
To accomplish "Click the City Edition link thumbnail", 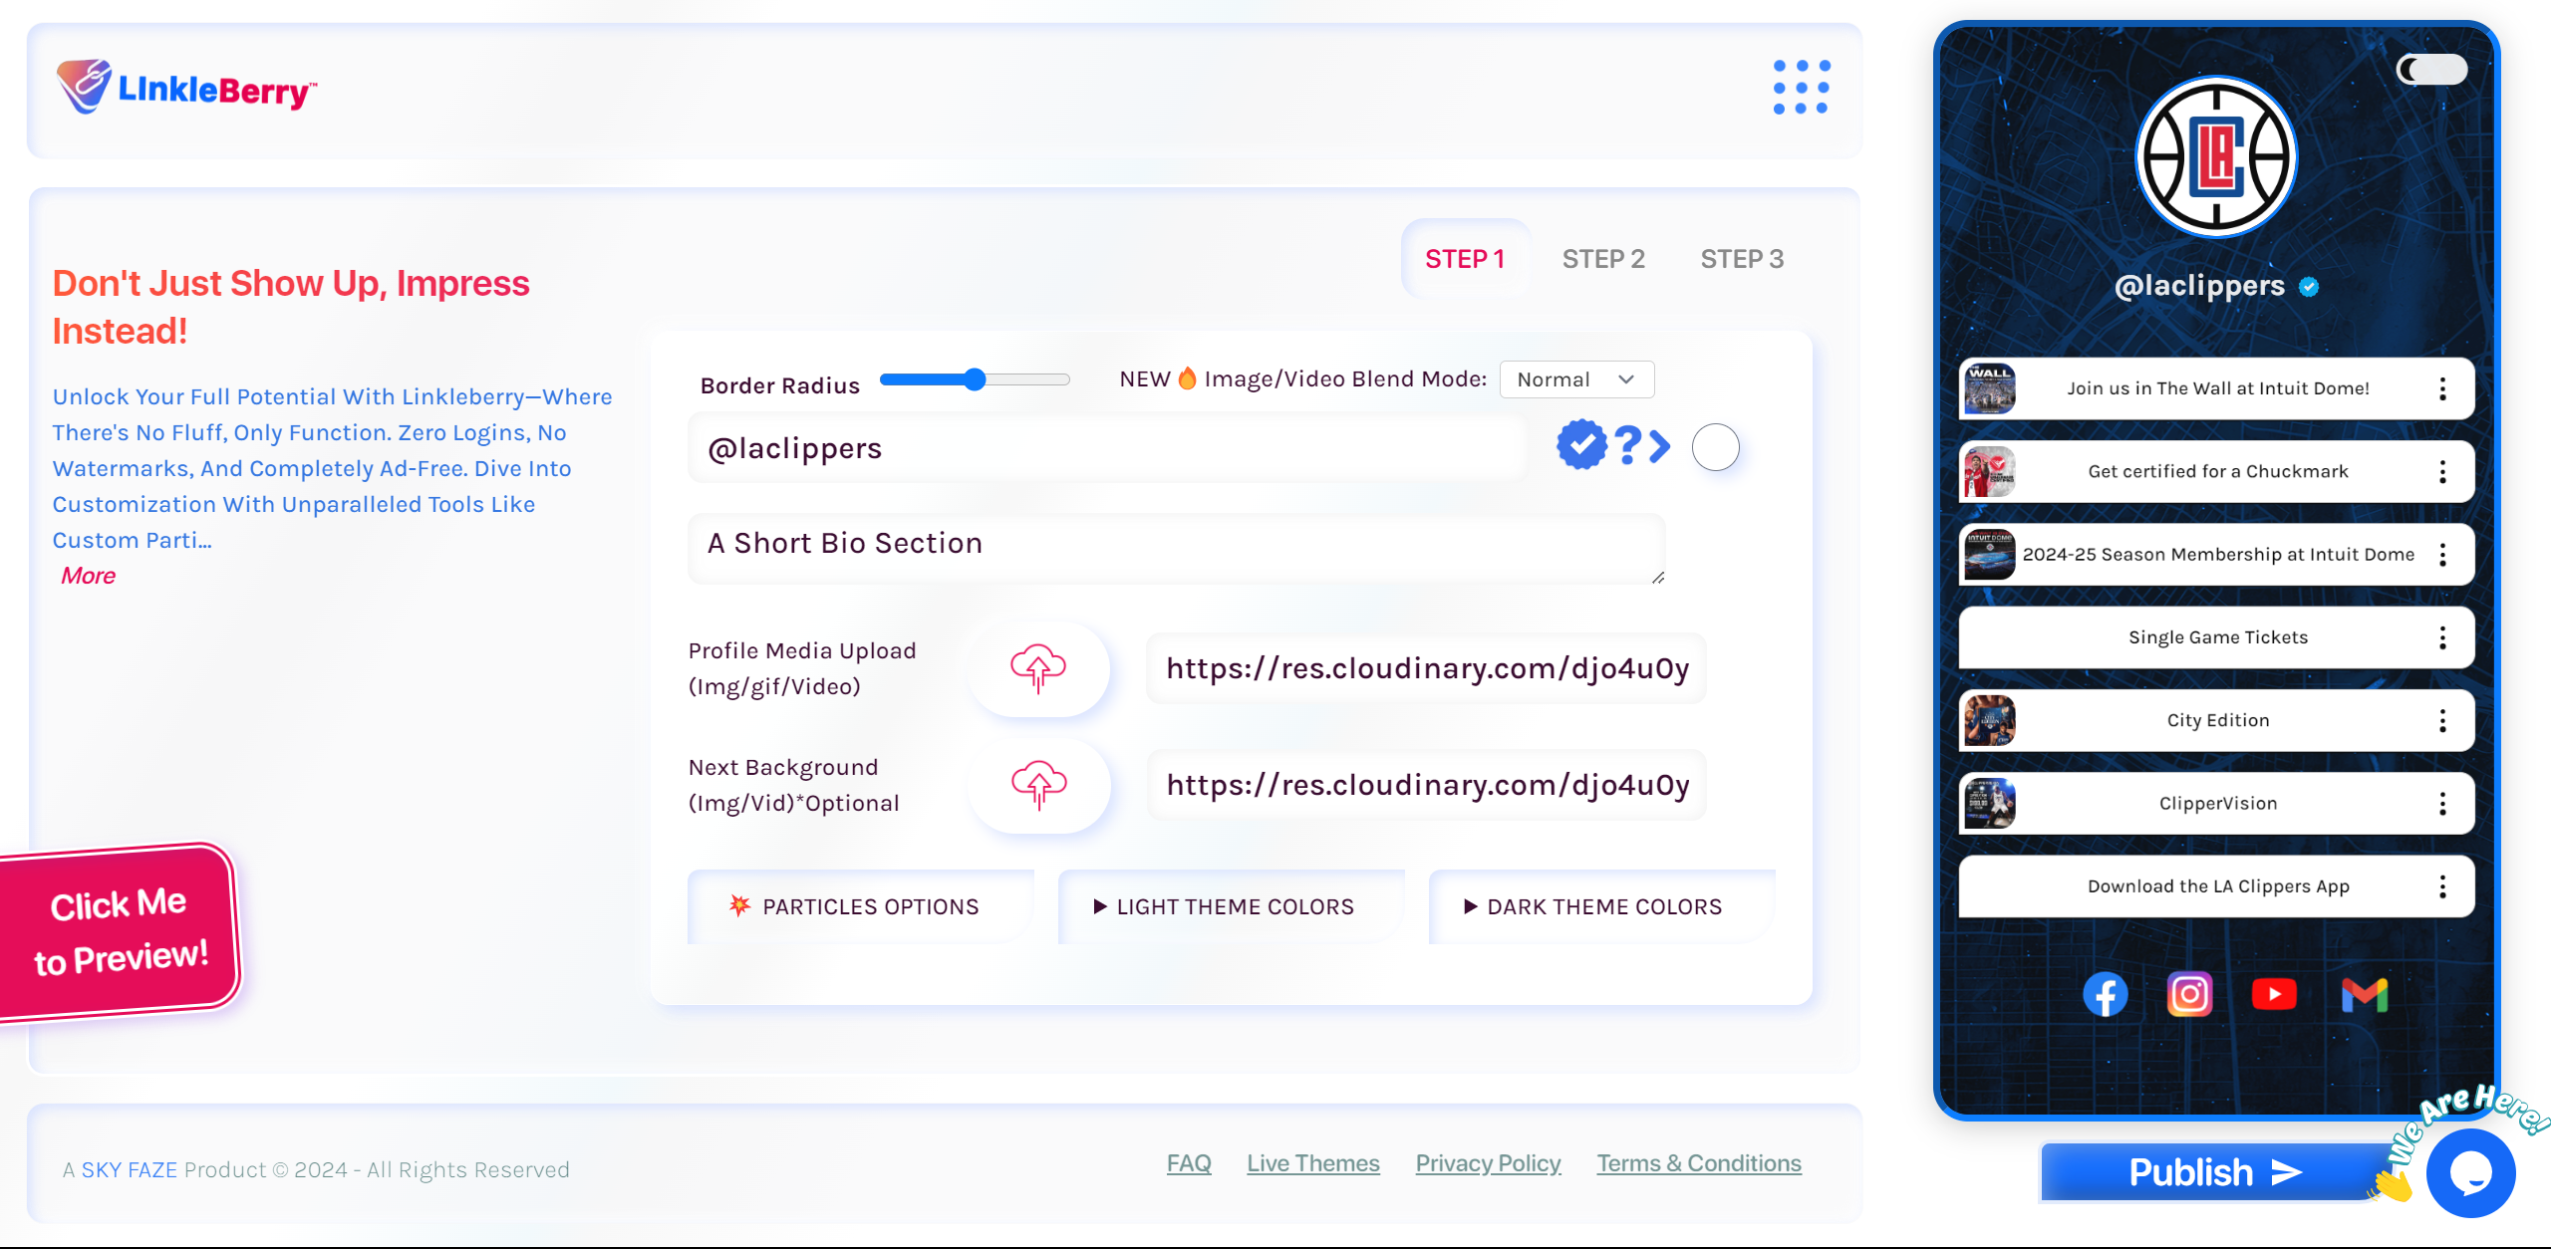I will (1989, 720).
